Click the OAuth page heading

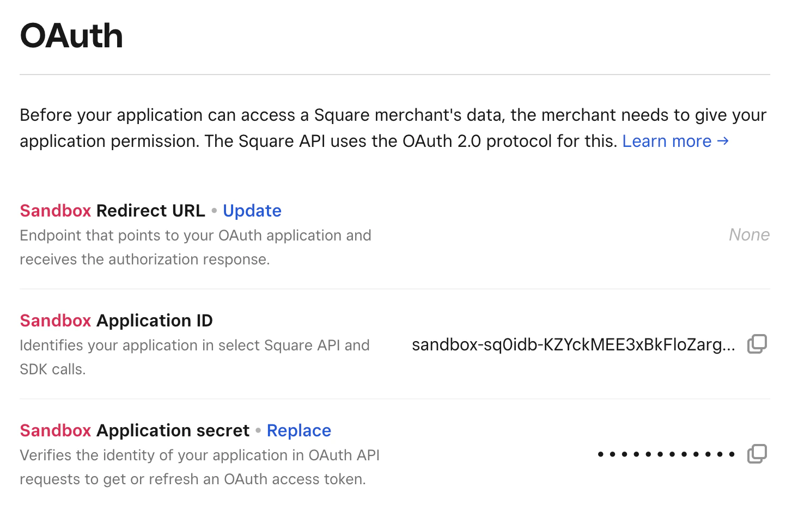71,35
